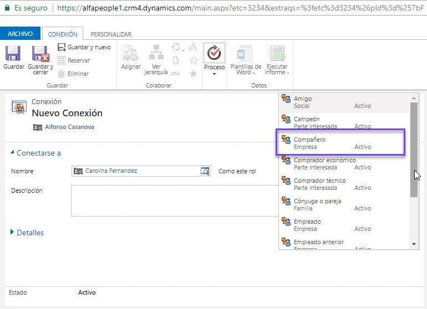Click the Asignar button label
The width and height of the screenshot is (427, 309).
point(131,66)
